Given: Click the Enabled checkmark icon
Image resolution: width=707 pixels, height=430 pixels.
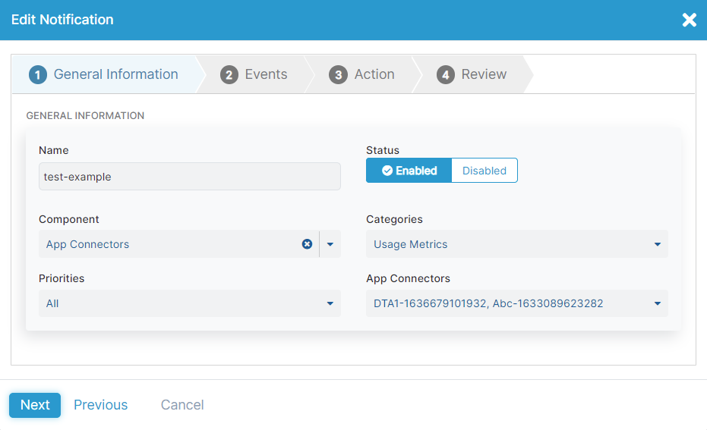Looking at the screenshot, I should coord(387,171).
